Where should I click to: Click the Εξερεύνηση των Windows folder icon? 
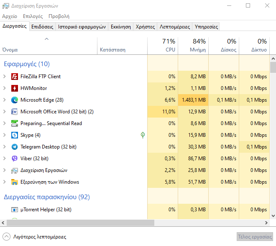(x=15, y=182)
